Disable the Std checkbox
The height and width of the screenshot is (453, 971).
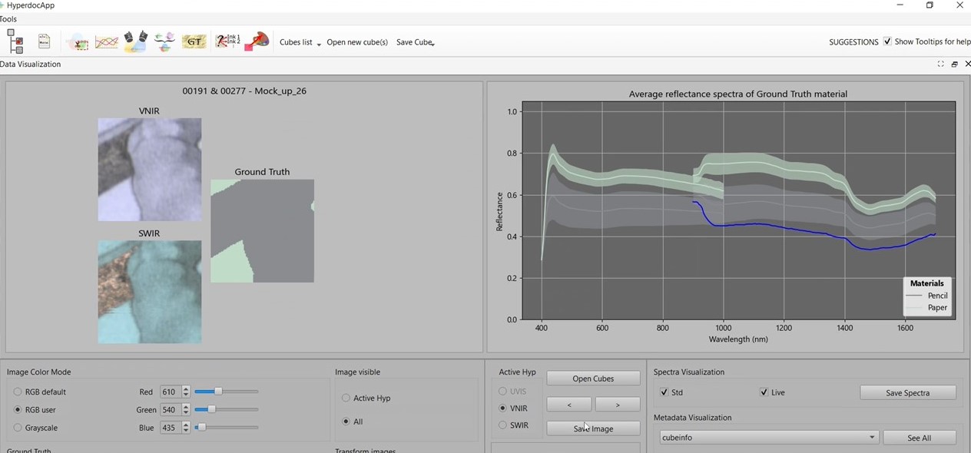click(664, 392)
